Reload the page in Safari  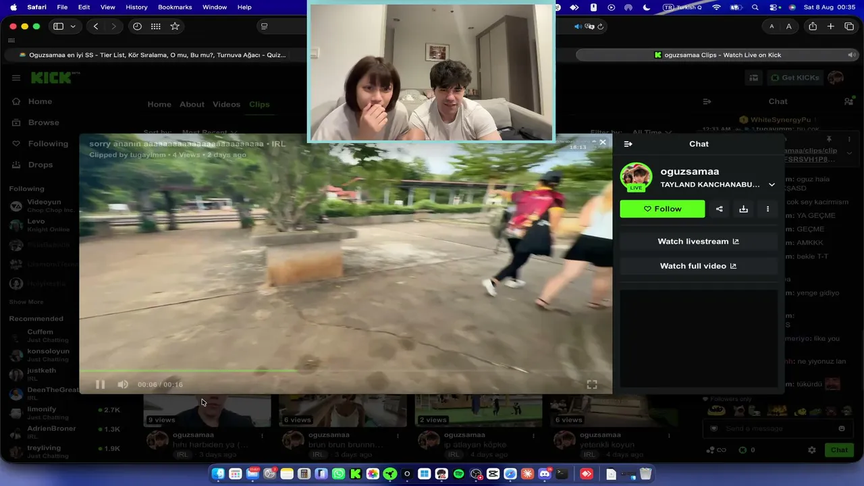(600, 26)
